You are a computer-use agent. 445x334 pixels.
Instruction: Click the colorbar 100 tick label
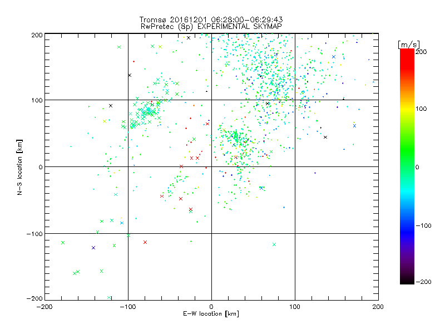(x=421, y=109)
